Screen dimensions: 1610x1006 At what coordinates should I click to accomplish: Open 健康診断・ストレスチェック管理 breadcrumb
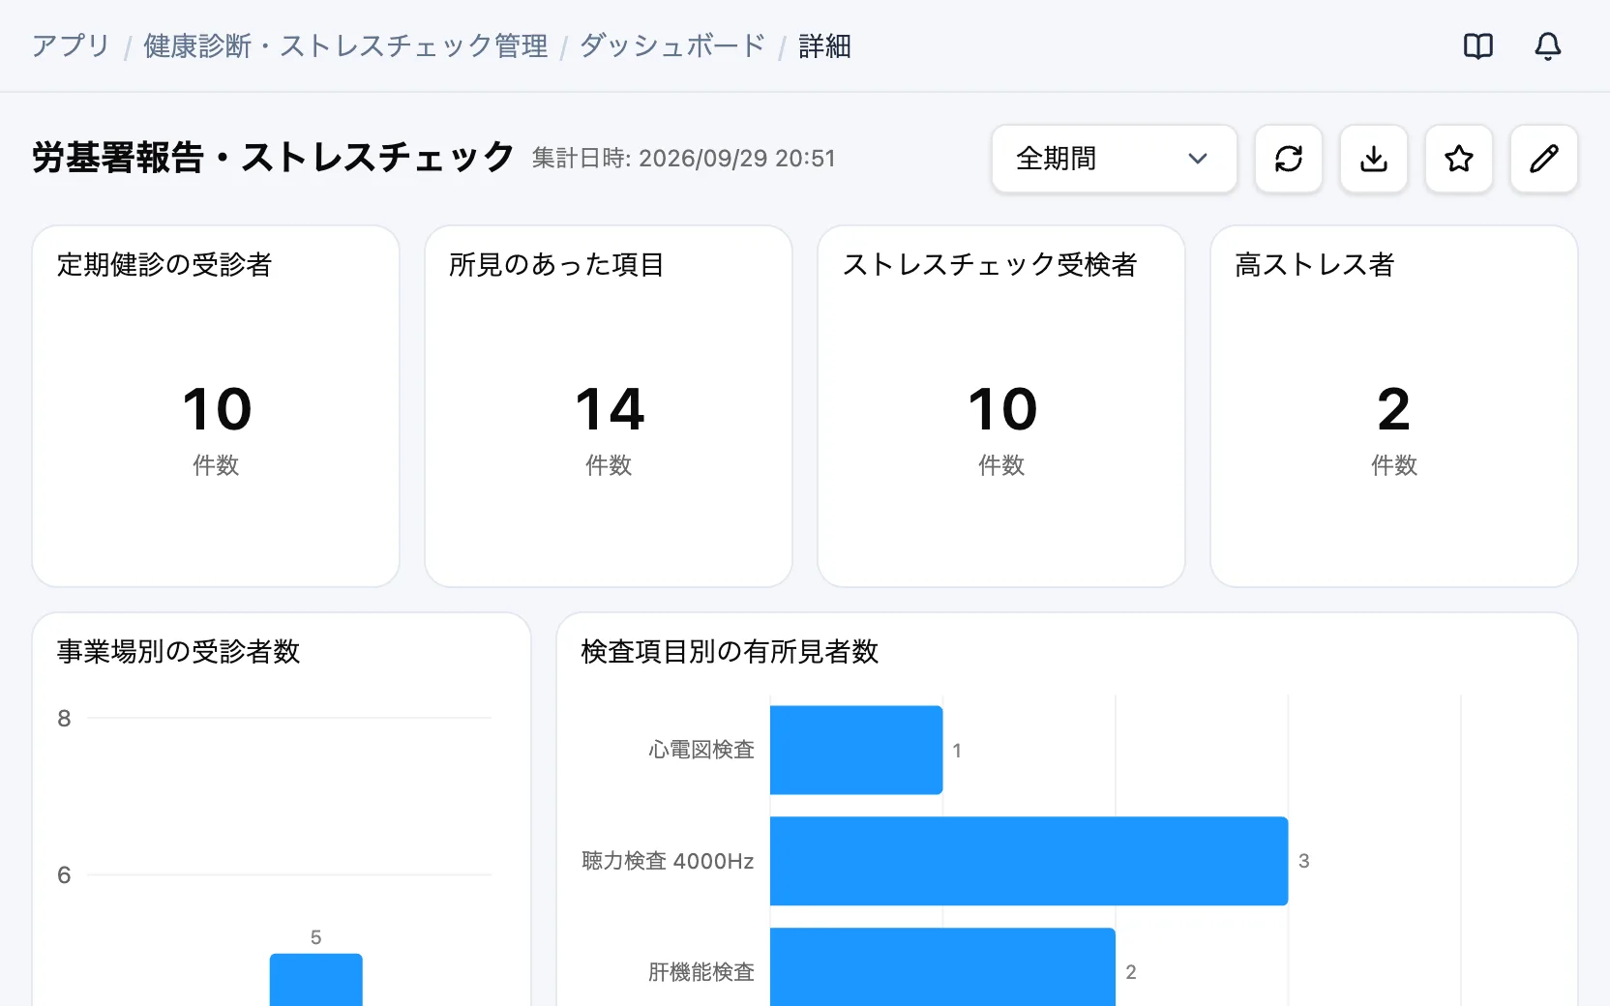click(345, 45)
